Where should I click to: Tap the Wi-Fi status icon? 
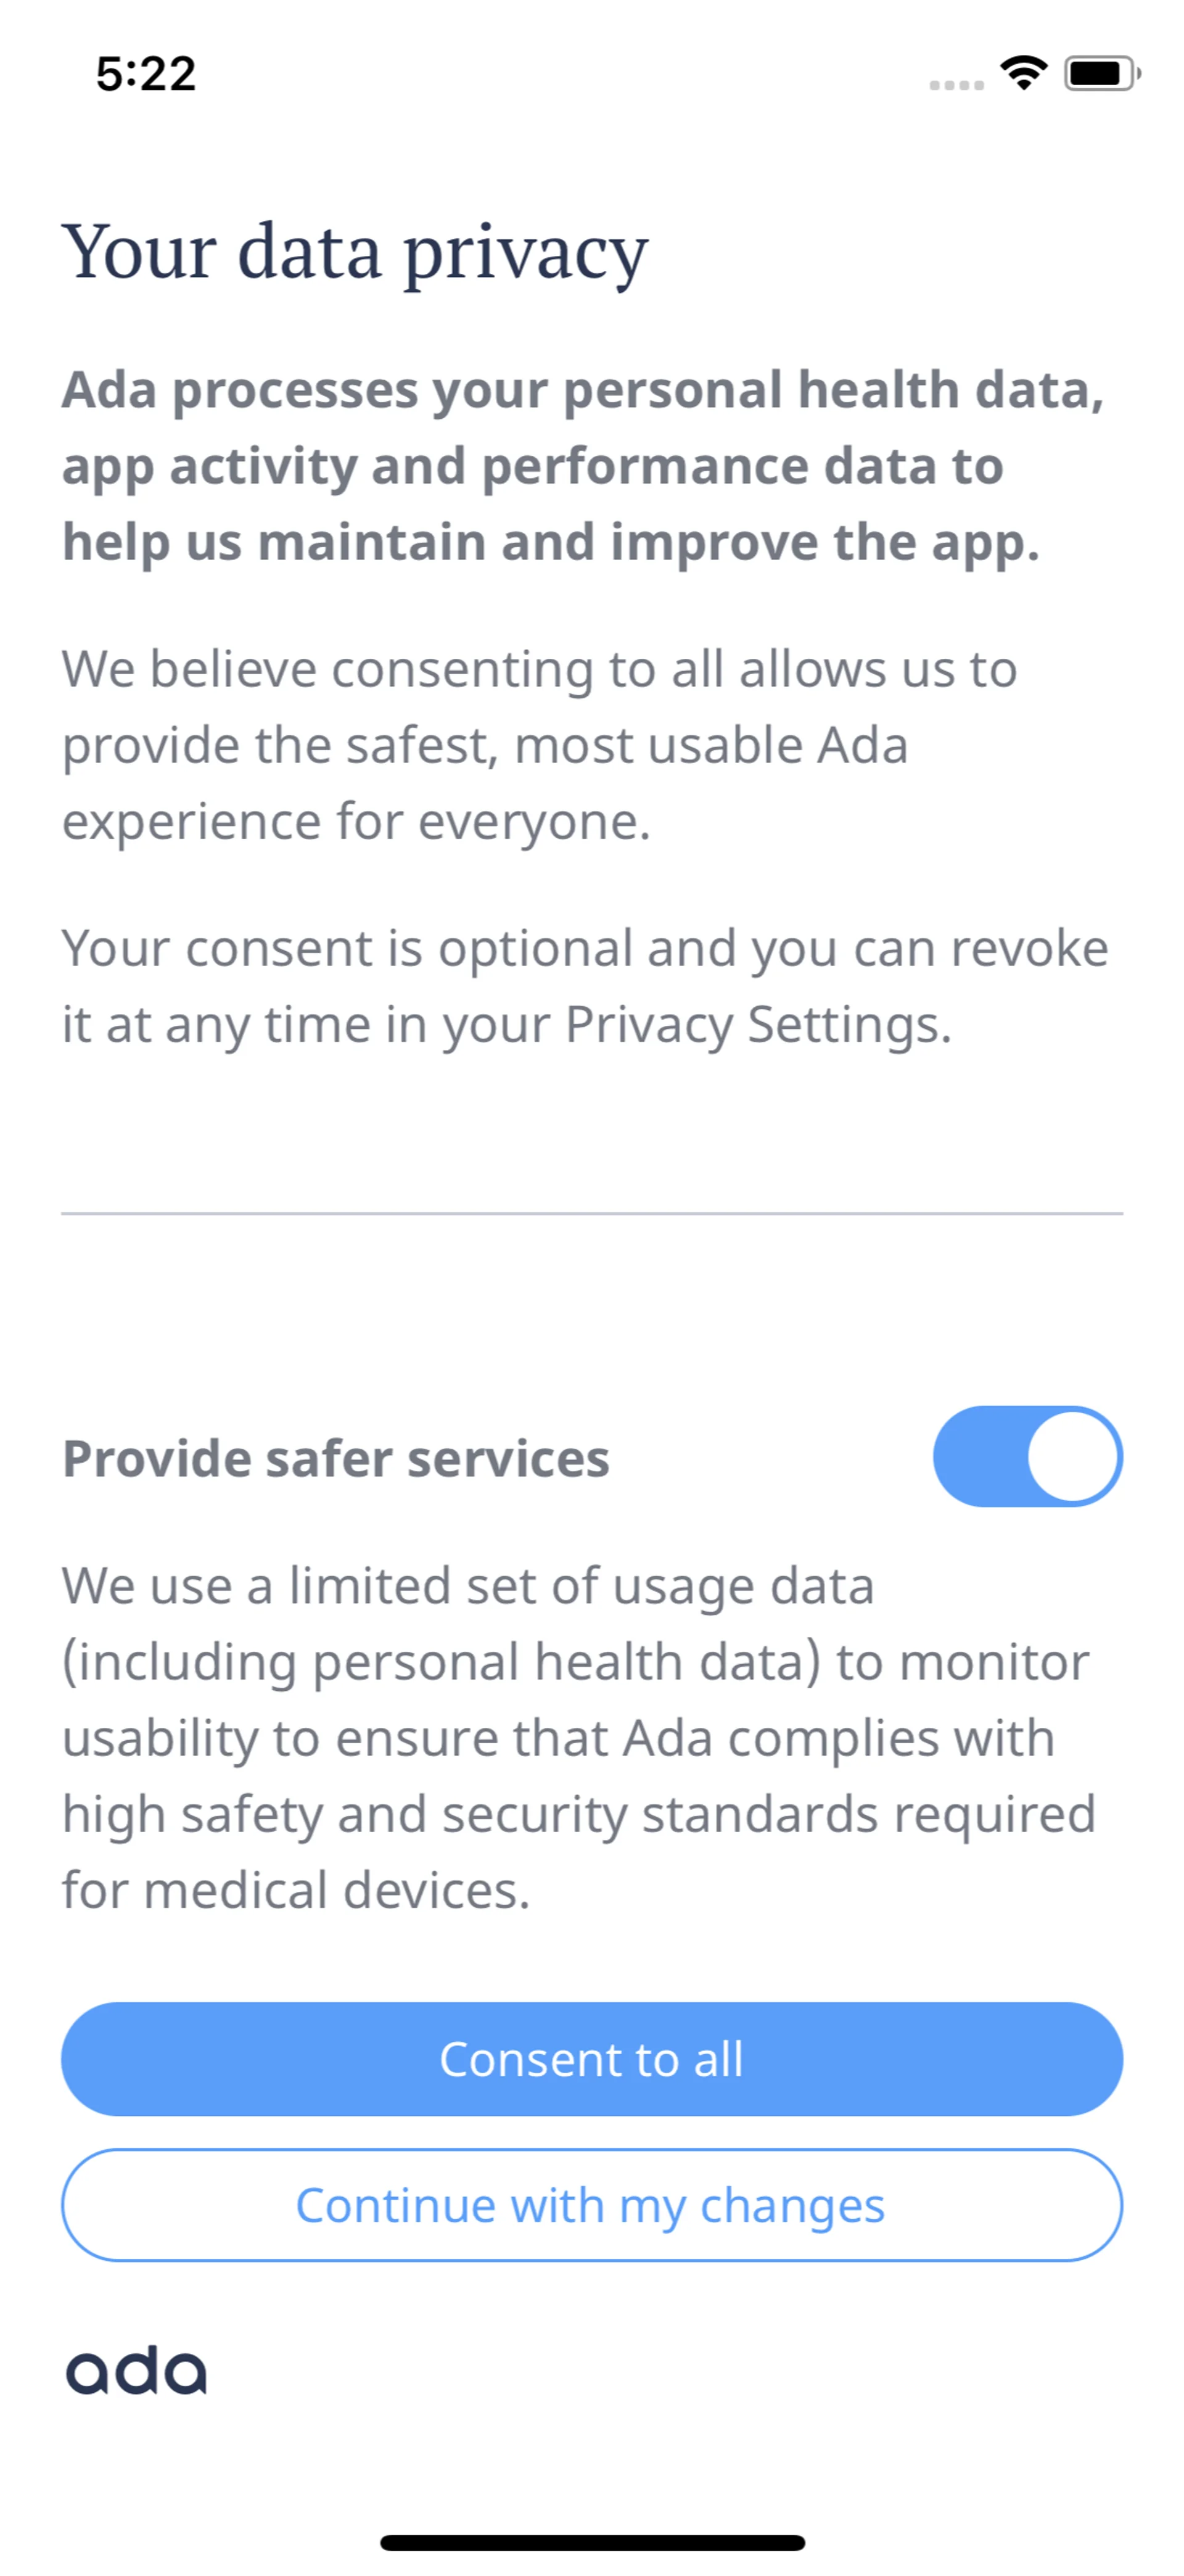(1023, 73)
